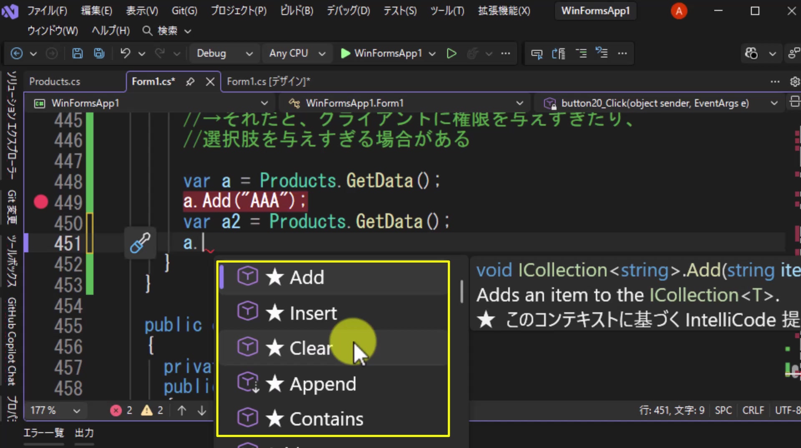Select Add in IntelliSense list
801x448 pixels.
click(333, 277)
